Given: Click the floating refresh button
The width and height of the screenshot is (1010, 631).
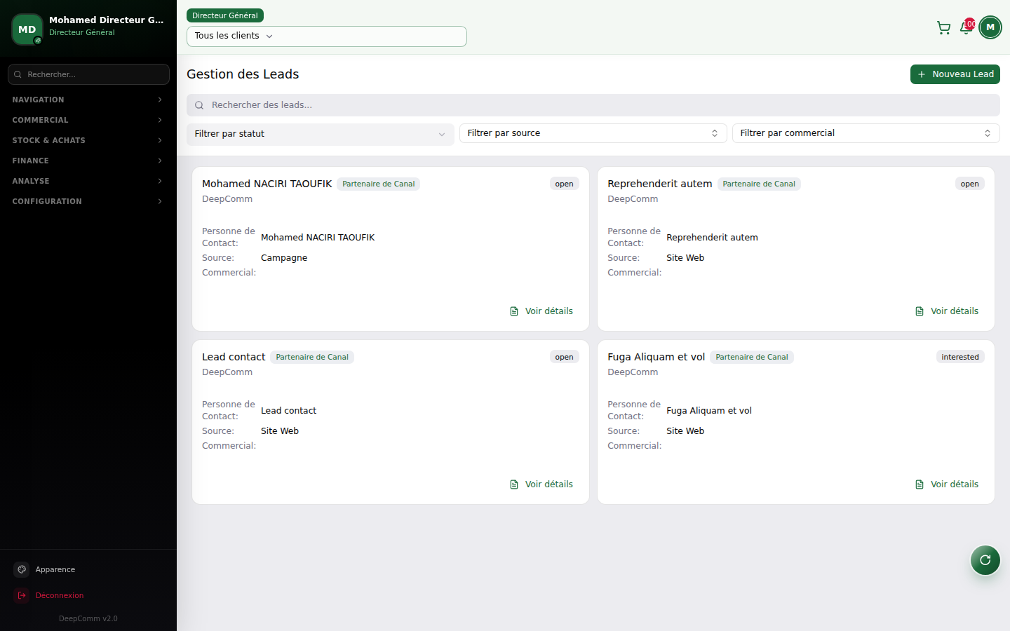Looking at the screenshot, I should (985, 559).
